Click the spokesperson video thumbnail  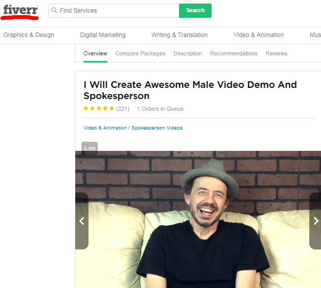(198, 219)
